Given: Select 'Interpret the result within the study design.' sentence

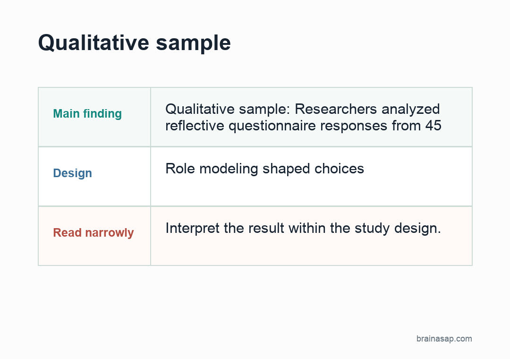Looking at the screenshot, I should tap(303, 228).
